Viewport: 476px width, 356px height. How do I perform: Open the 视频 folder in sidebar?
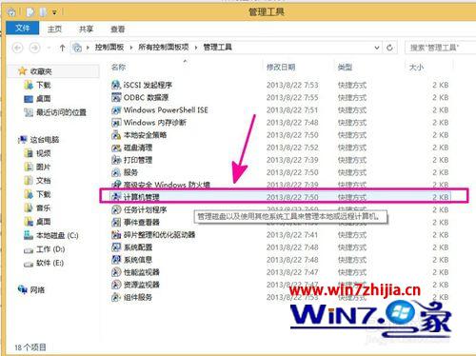44,153
